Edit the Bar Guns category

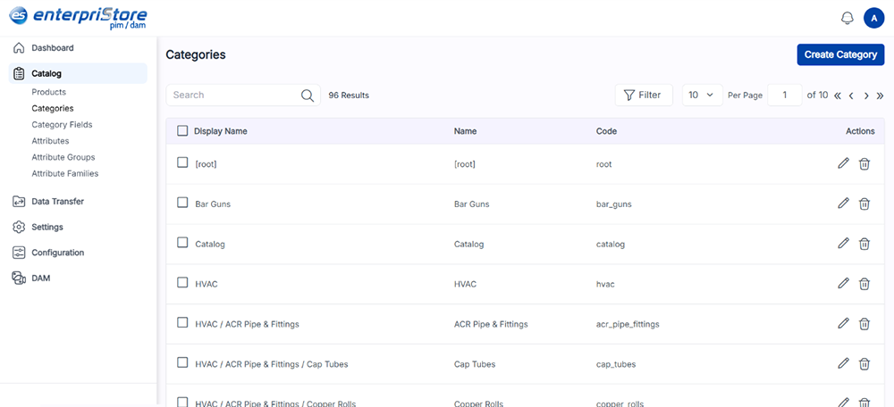tap(843, 203)
